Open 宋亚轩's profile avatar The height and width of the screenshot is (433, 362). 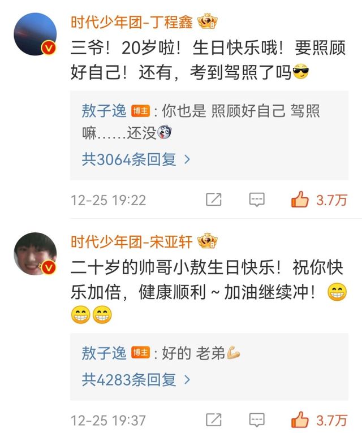pyautogui.click(x=35, y=254)
